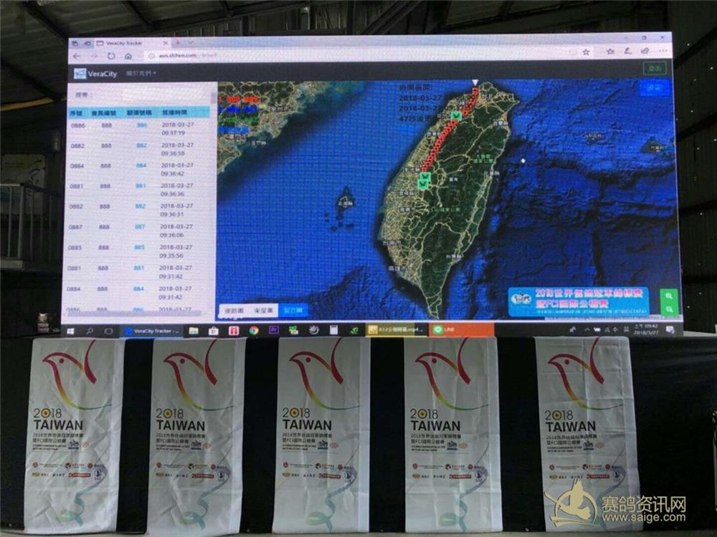Refresh the VeraCity Tracker page
The image size is (717, 537).
click(111, 56)
